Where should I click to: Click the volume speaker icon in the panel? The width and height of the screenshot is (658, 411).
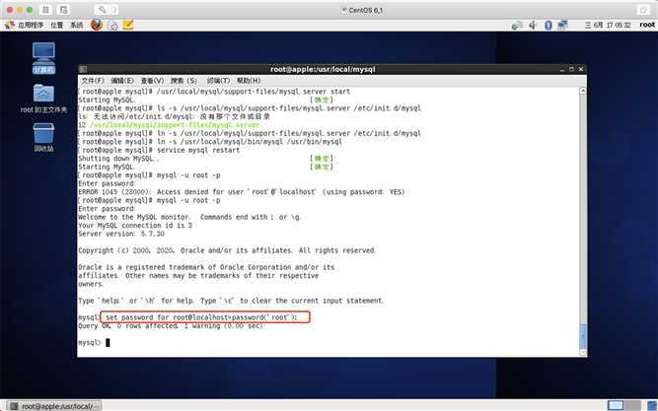(533, 26)
